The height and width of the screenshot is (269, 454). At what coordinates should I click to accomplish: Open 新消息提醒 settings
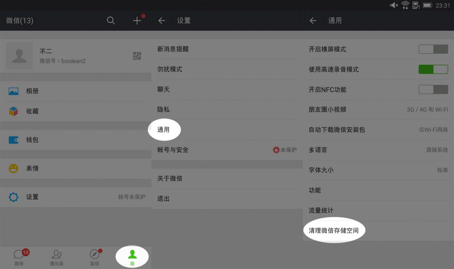pos(227,49)
